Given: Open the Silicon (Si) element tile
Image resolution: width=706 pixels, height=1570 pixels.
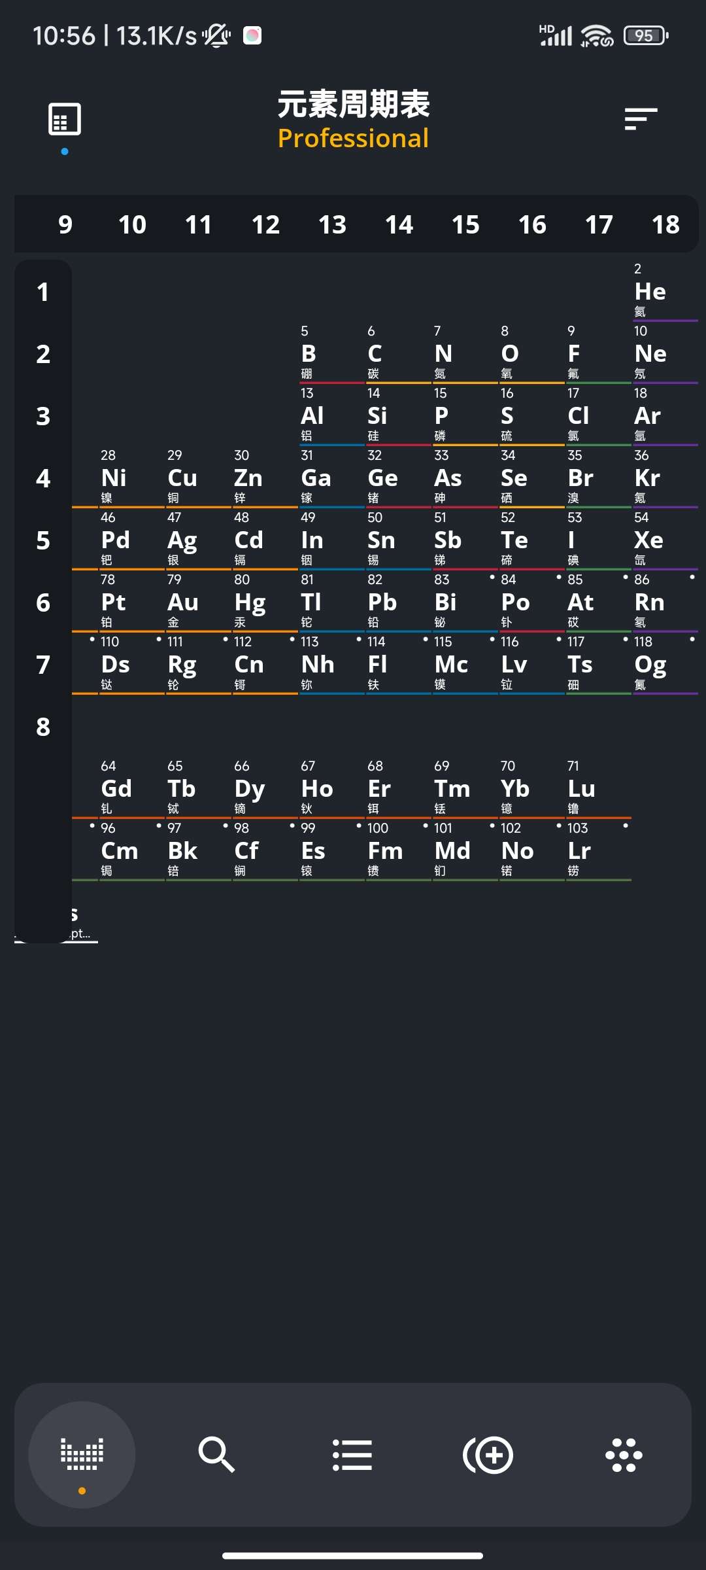Looking at the screenshot, I should (x=396, y=415).
